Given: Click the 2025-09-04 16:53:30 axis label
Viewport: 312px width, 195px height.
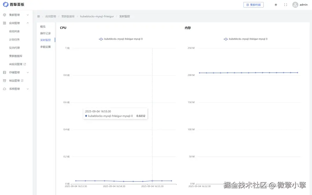Looking at the screenshot, I should point(76,186).
